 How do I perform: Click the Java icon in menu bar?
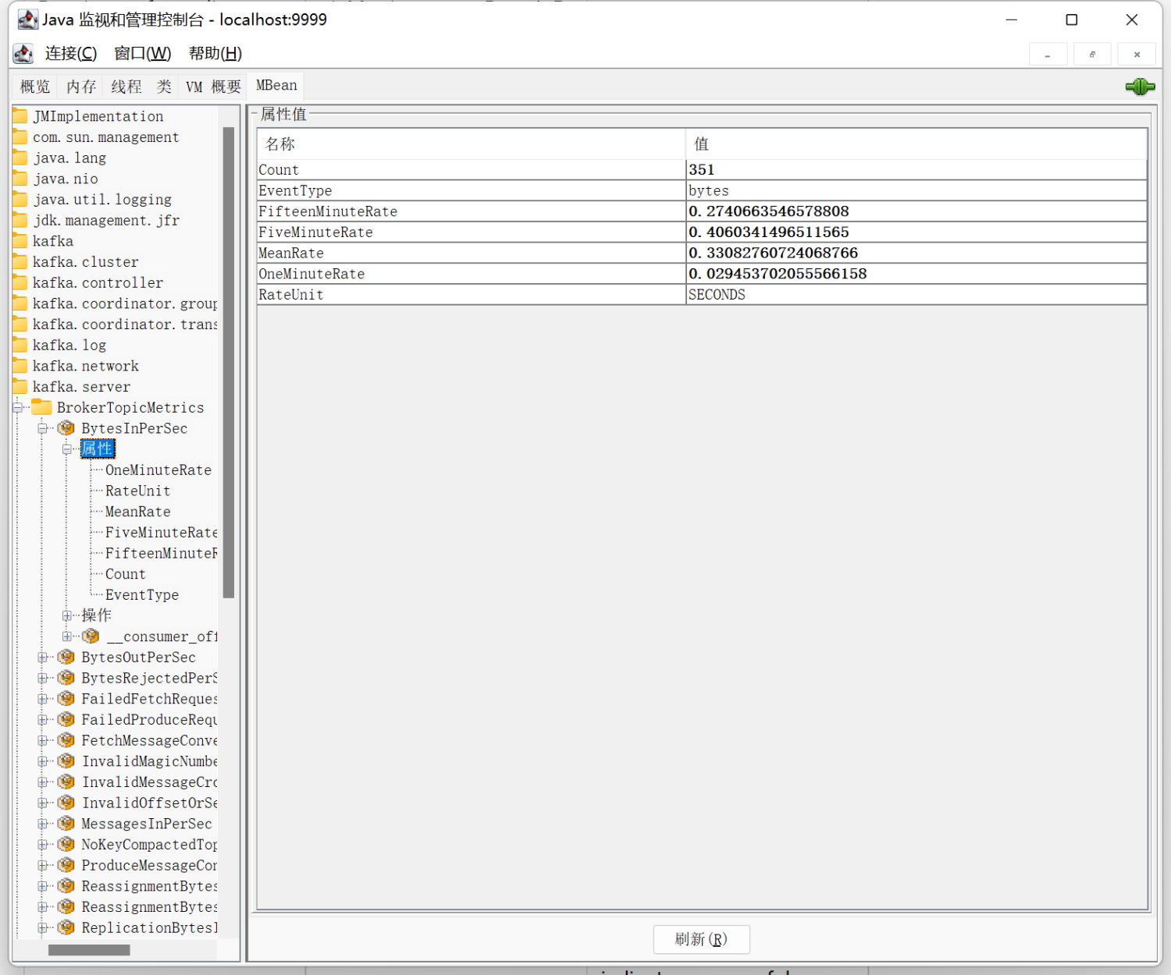coord(23,54)
